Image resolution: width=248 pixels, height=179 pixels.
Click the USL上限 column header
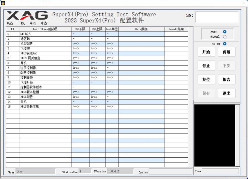[97, 29]
